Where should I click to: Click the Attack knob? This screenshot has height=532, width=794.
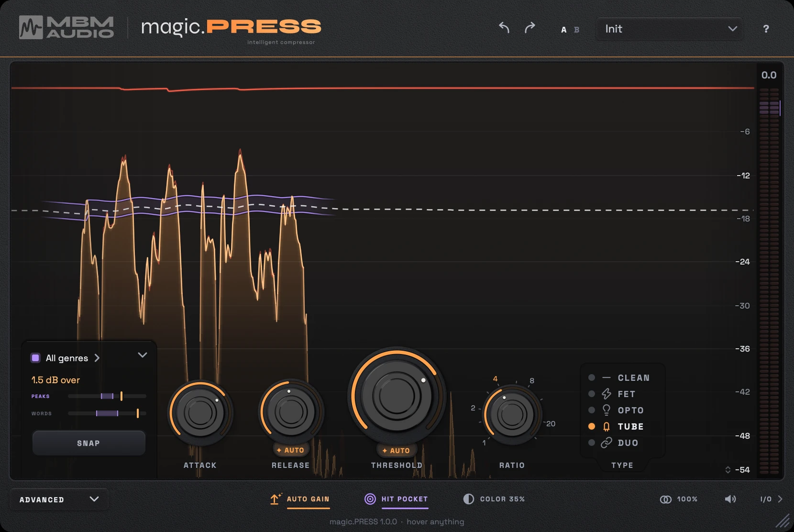click(200, 412)
